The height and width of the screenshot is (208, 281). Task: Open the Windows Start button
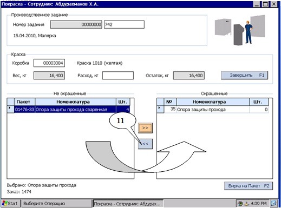click(10, 204)
